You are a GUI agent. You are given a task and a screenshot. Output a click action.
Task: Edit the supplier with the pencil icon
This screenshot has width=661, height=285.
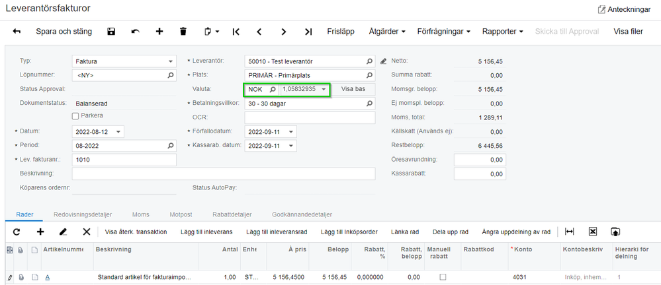point(383,61)
